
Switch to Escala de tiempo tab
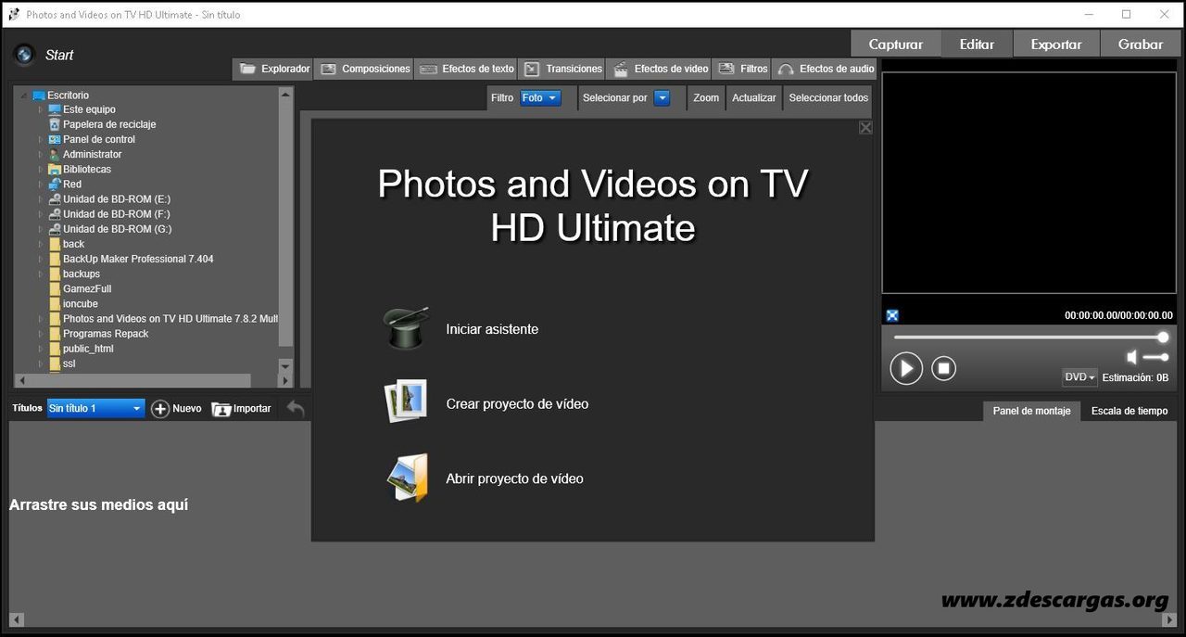(x=1129, y=411)
